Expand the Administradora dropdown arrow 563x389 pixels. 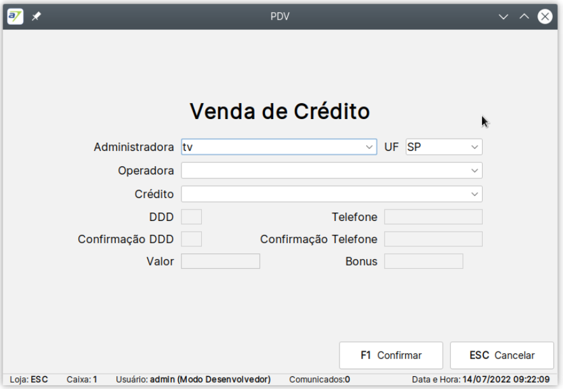pos(369,147)
